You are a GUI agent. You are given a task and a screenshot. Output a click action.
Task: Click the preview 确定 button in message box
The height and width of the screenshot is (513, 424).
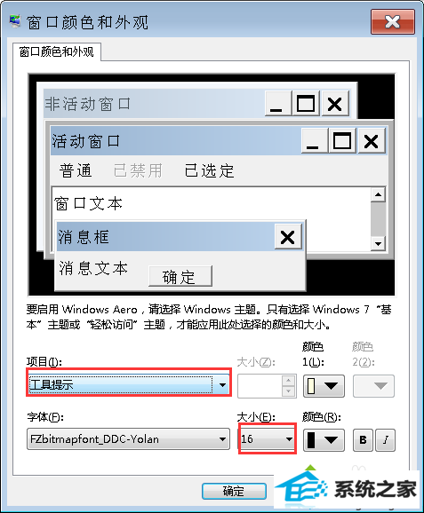pos(180,276)
